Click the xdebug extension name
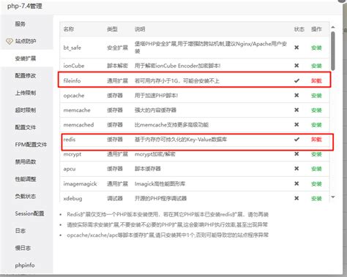Image resolution: width=347 pixels, height=277 pixels. 72,199
